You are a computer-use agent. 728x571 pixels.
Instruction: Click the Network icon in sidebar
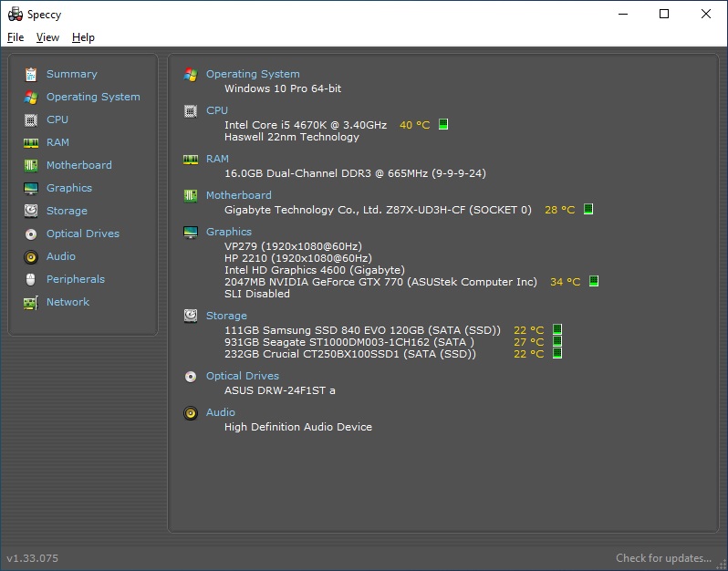click(x=31, y=303)
